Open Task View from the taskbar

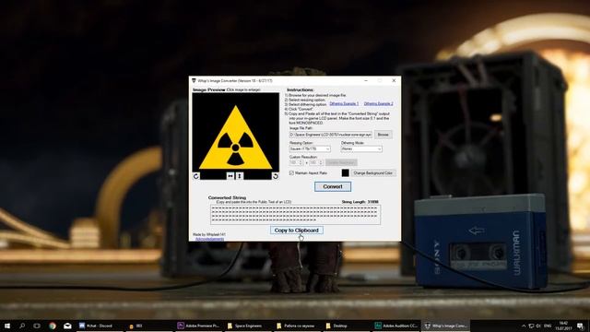pyautogui.click(x=37, y=326)
